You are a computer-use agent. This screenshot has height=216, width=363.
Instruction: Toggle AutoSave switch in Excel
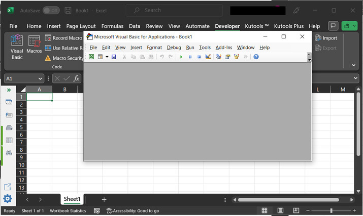[x=51, y=11]
